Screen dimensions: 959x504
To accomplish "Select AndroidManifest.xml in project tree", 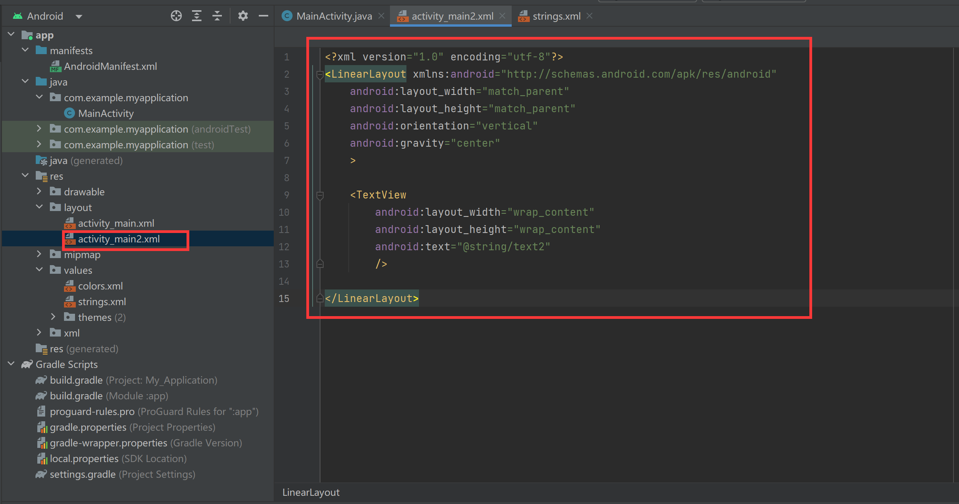I will tap(110, 66).
